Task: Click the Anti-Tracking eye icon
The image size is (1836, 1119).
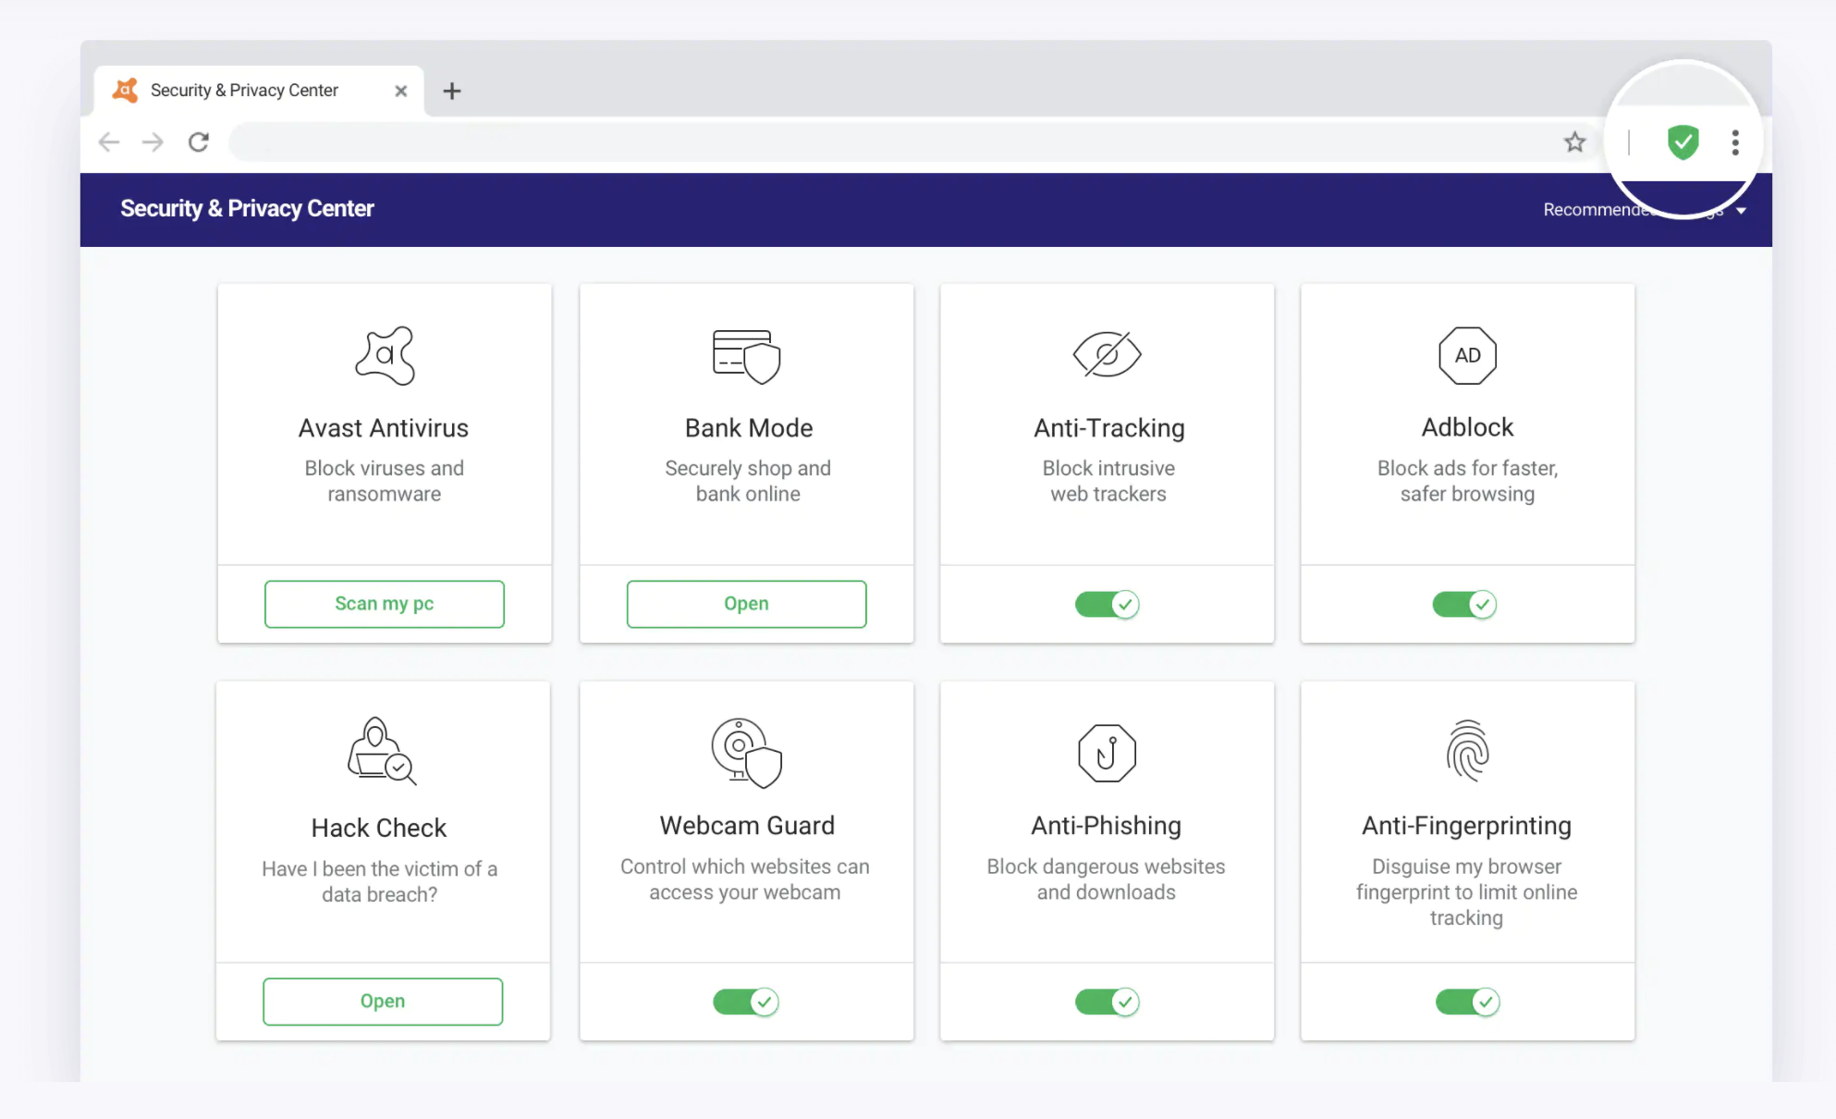Action: [x=1107, y=356]
